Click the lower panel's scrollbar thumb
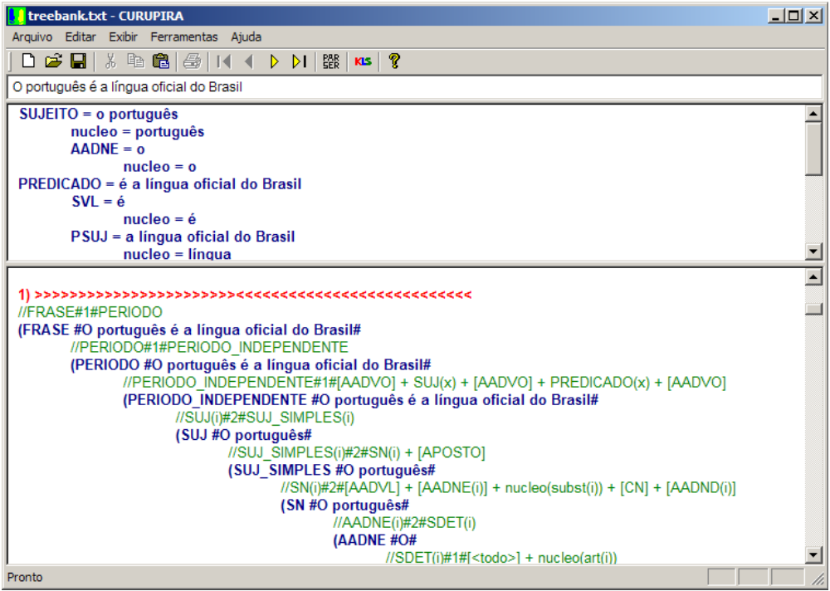 813,309
